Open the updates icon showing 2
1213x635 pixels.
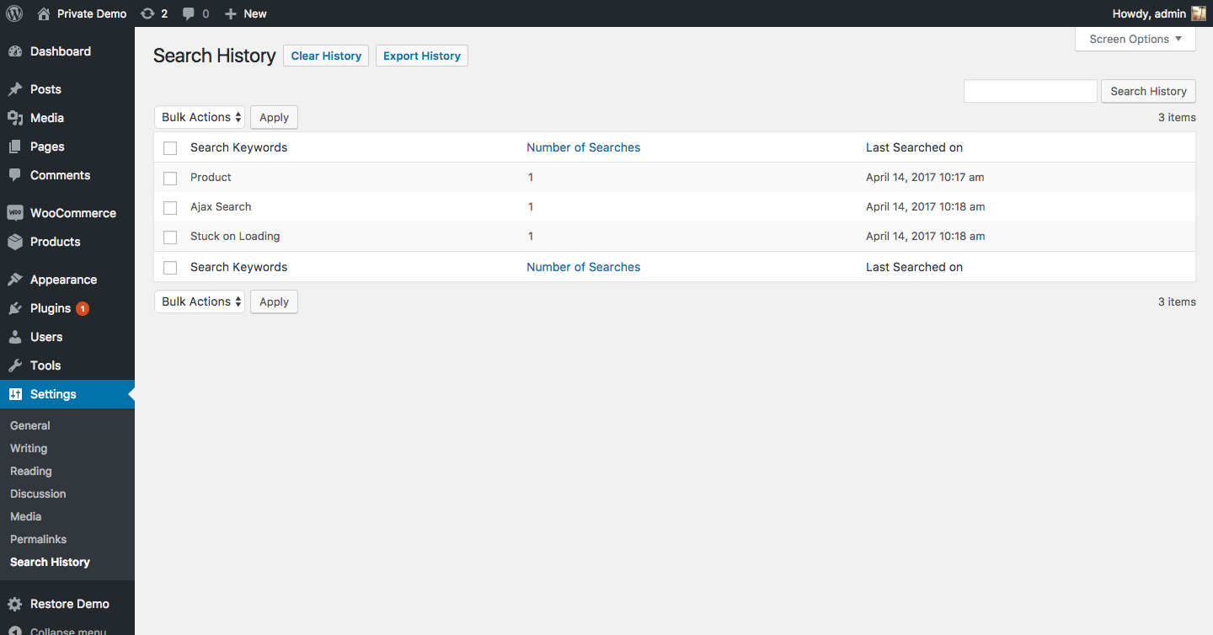[x=147, y=13]
